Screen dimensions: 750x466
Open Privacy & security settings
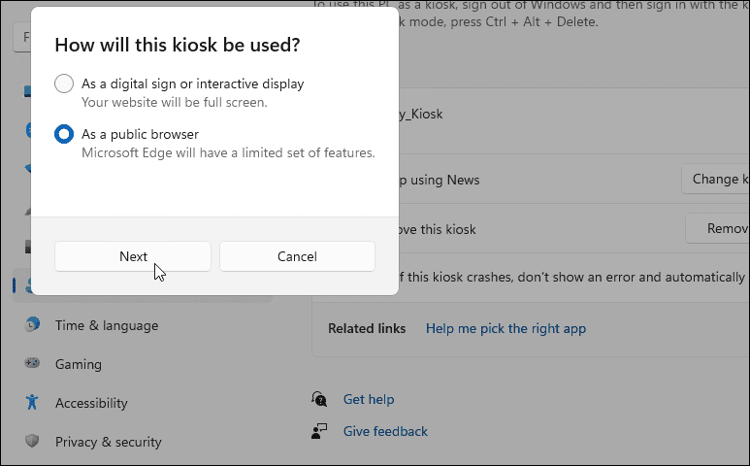(x=108, y=442)
